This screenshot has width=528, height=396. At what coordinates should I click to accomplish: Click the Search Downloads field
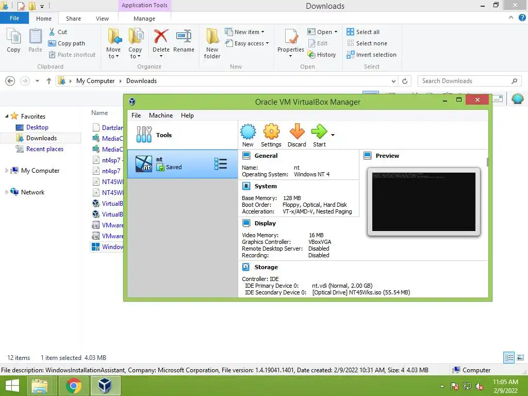tap(469, 81)
